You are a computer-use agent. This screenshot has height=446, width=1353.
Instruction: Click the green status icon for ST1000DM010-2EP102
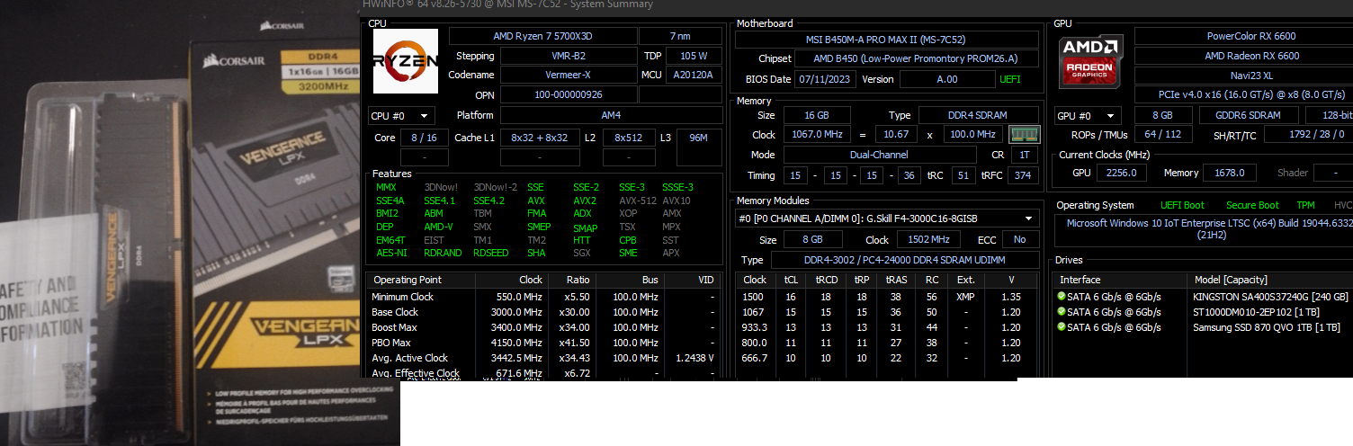pyautogui.click(x=1062, y=311)
